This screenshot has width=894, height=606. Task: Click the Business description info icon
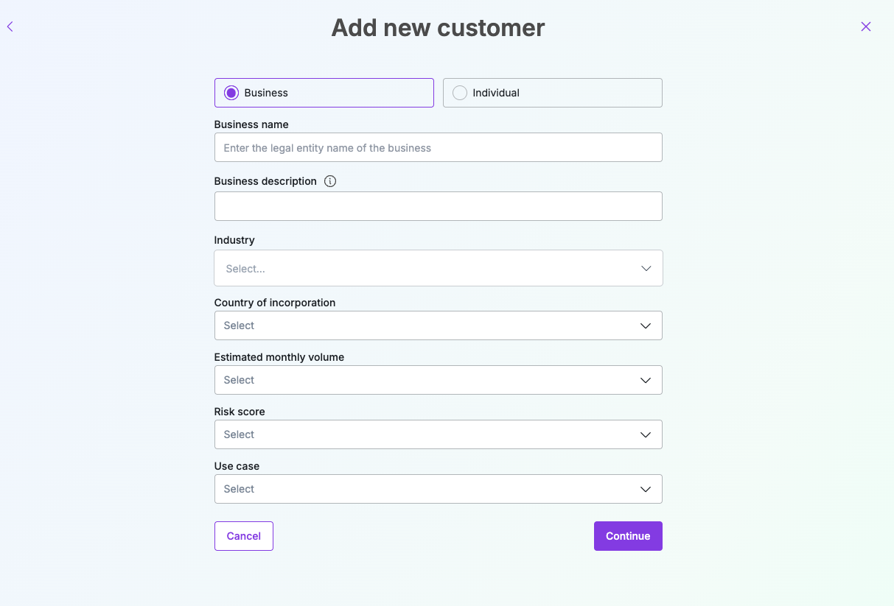coord(330,181)
